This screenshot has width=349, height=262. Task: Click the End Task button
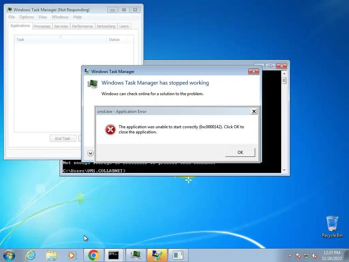click(63, 139)
